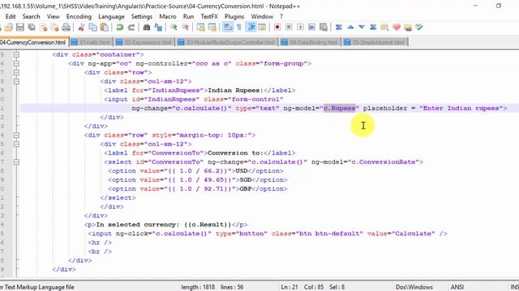Click the Save All toolbar icon
519x291 pixels.
32,27
